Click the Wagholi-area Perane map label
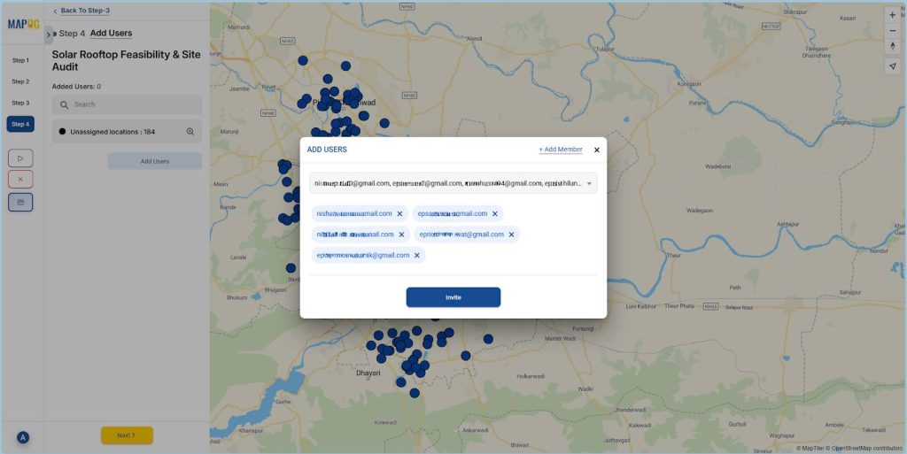907x454 pixels. (x=698, y=103)
